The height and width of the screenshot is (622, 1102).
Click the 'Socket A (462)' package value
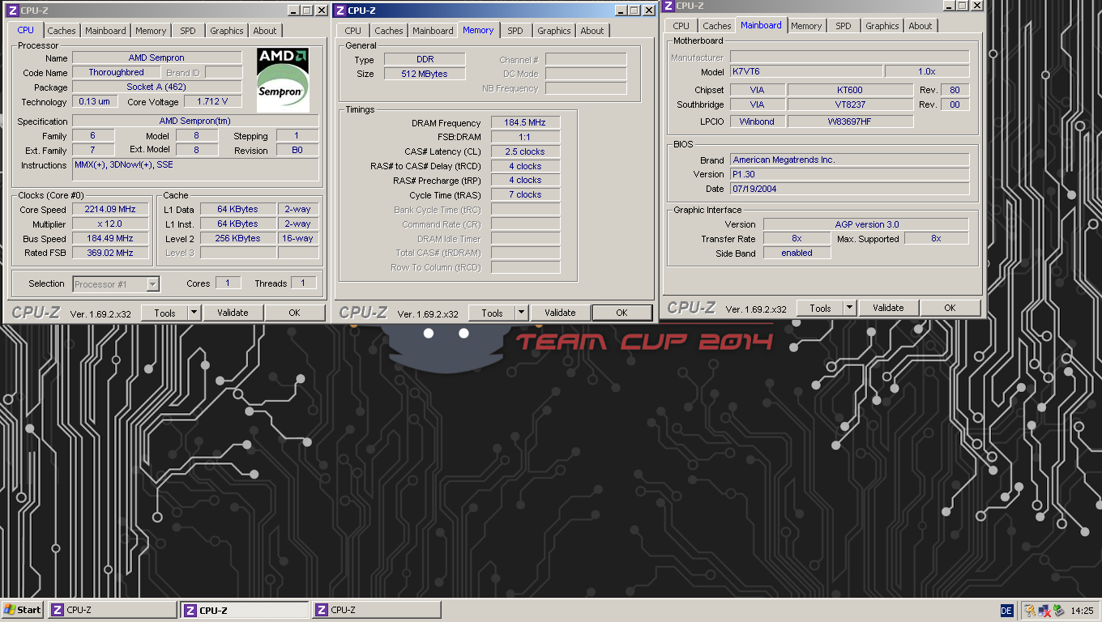coord(156,87)
